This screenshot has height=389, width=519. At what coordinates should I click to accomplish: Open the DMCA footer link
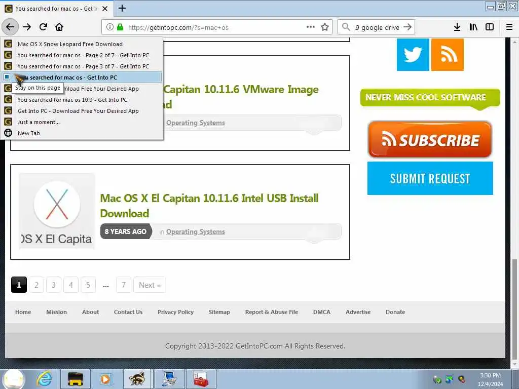tap(322, 312)
